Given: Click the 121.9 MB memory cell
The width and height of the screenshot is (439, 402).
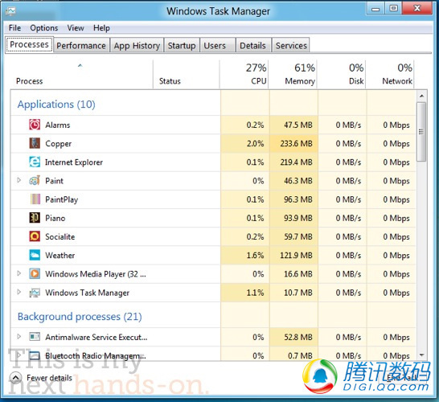Looking at the screenshot, I should tap(294, 256).
